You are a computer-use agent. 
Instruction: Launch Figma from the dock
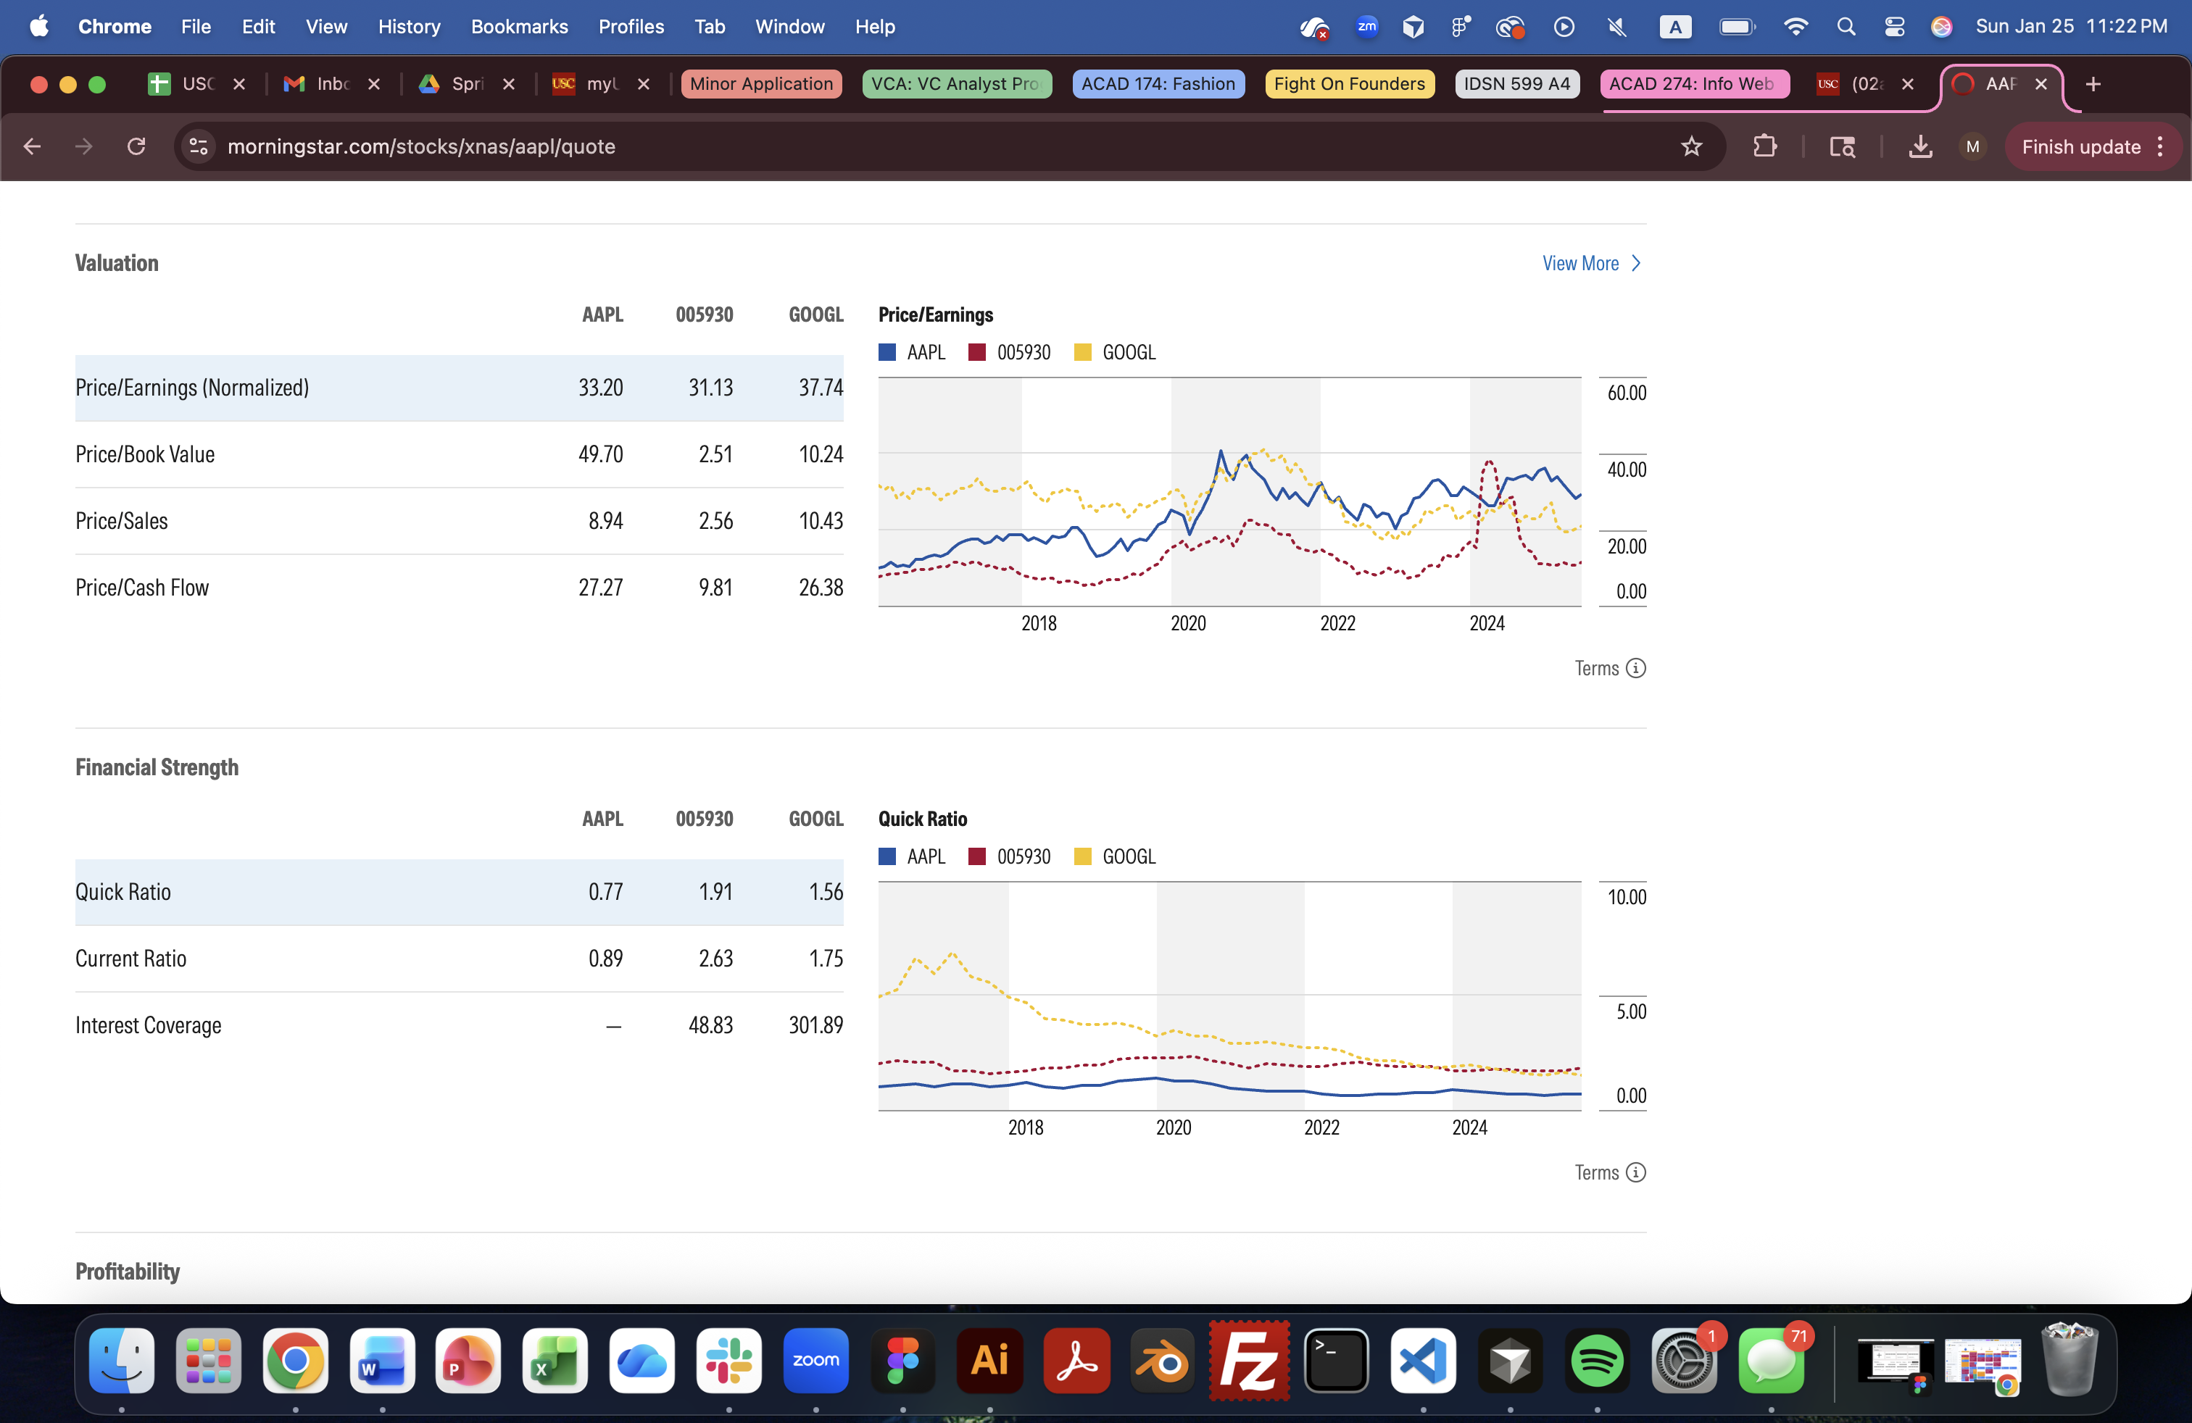(x=902, y=1361)
